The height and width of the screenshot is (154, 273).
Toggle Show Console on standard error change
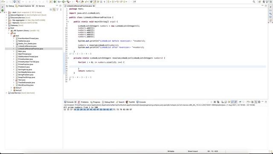tap(235, 102)
